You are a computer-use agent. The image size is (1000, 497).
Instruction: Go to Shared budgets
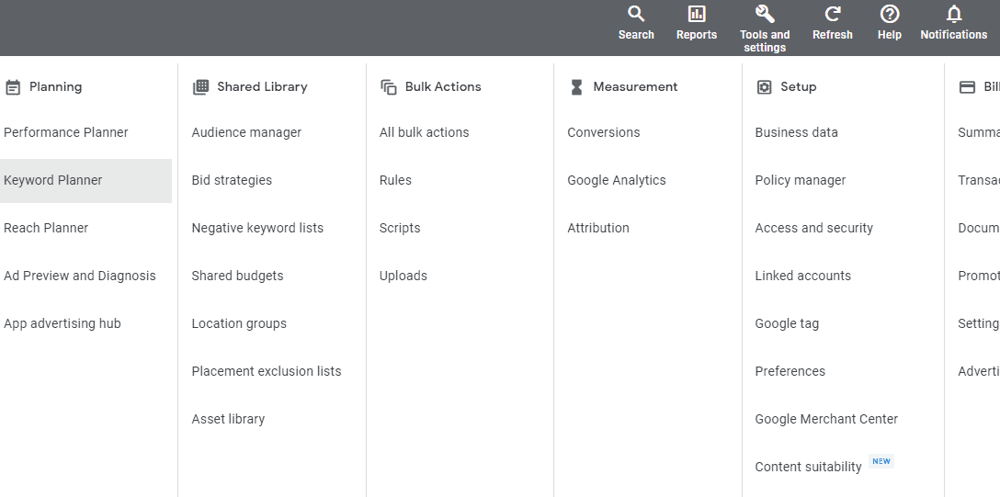click(x=237, y=276)
